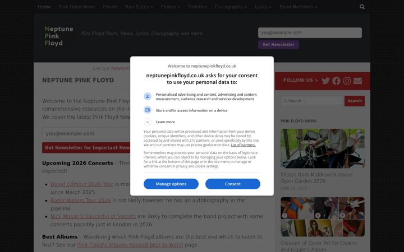Click the PINK FLOYD NEWS sidebar heading
This screenshot has width=404, height=252.
pyautogui.click(x=299, y=121)
